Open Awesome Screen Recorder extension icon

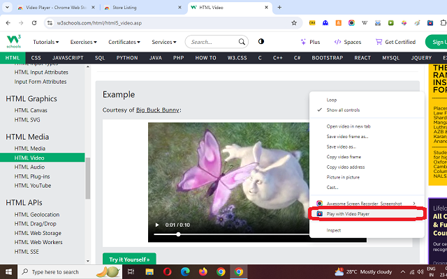tap(351, 23)
